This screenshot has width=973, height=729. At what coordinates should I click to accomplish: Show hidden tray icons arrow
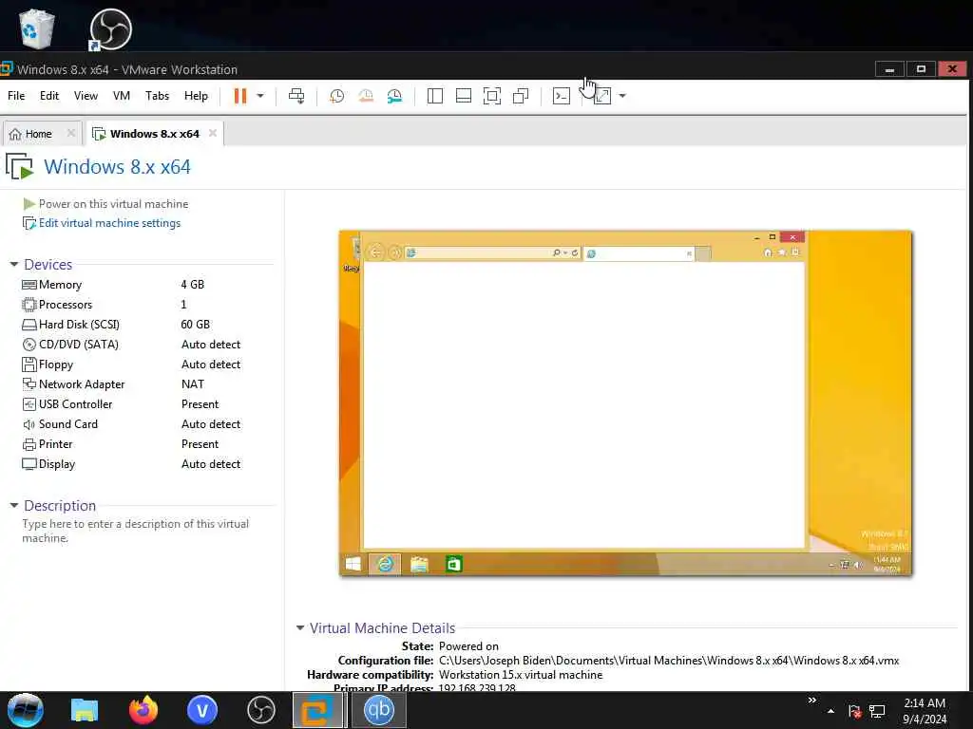[830, 711]
